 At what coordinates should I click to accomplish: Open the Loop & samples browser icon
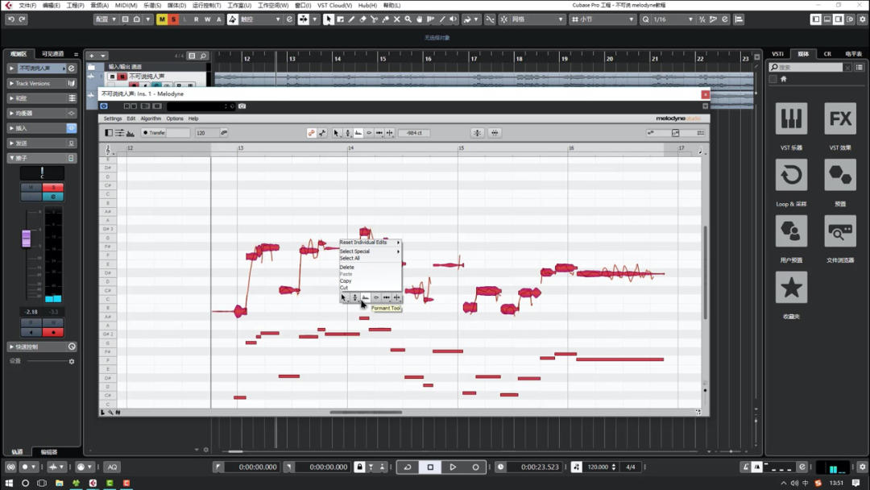pos(791,175)
